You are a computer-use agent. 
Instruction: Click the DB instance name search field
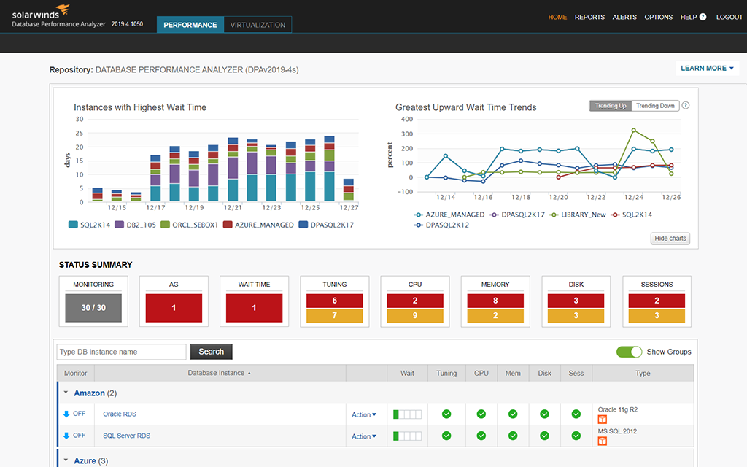click(122, 352)
